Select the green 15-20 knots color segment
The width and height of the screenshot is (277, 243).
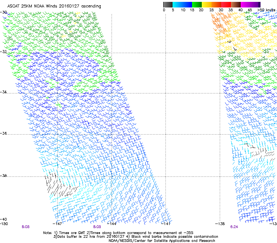click(x=197, y=4)
